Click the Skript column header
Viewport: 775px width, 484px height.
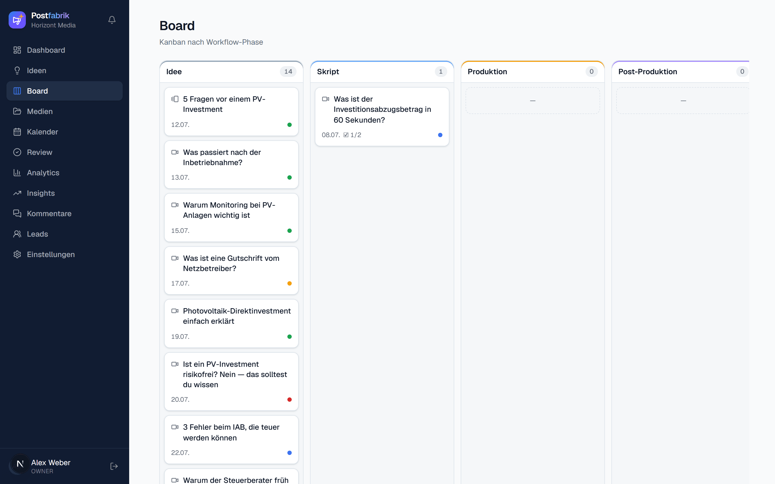click(382, 72)
